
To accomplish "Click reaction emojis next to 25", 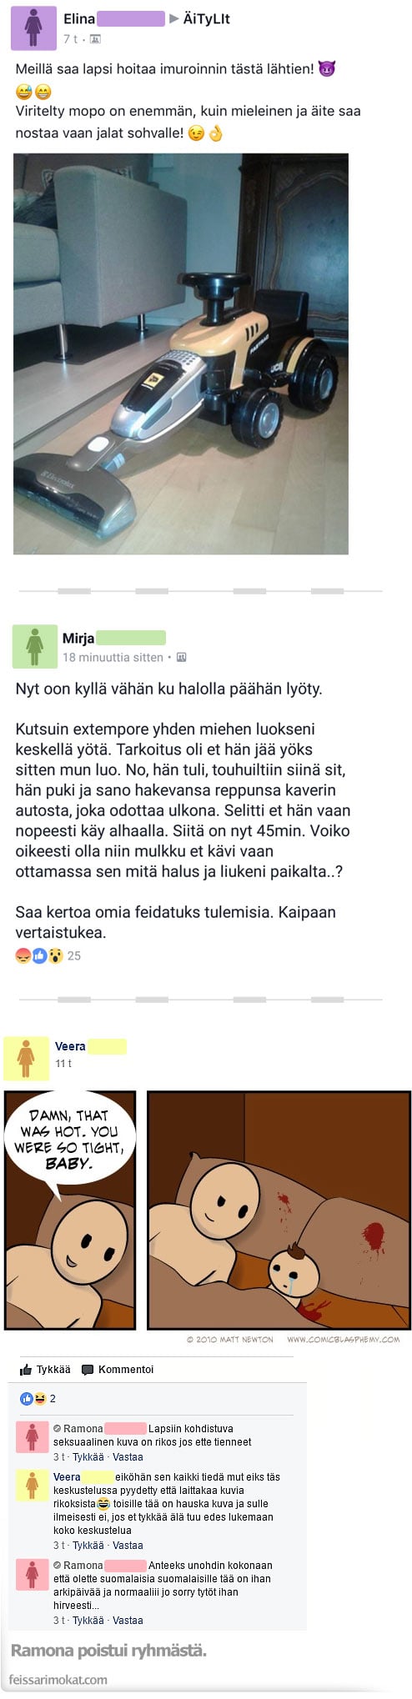I will 39,955.
